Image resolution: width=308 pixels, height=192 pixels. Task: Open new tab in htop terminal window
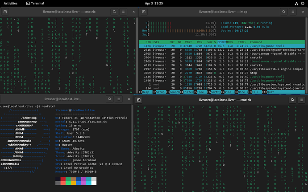pos(144,12)
